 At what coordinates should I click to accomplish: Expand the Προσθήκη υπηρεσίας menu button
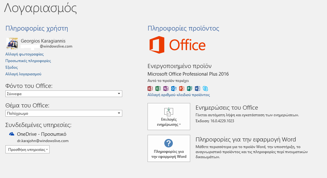27,150
